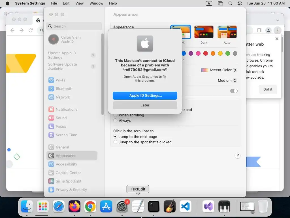Open Focus settings in sidebar
Viewport: 290px width, 218px height.
click(x=72, y=126)
